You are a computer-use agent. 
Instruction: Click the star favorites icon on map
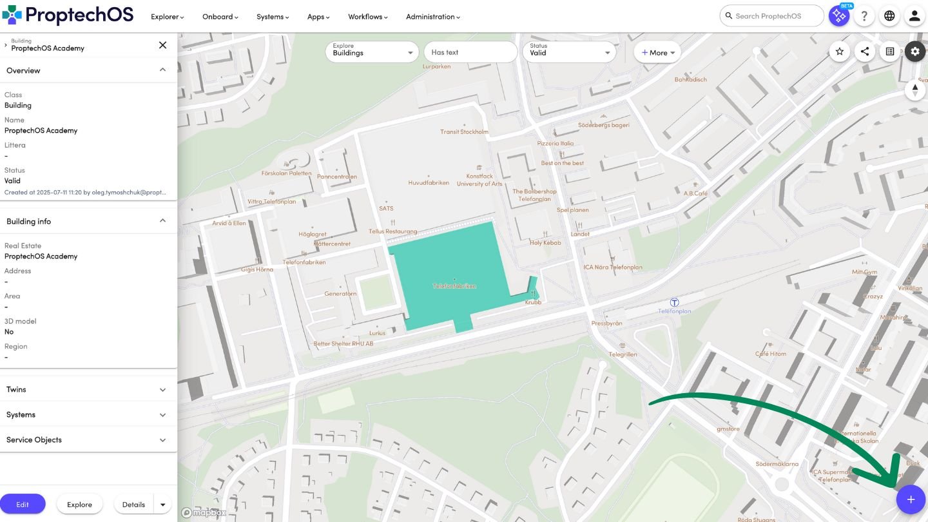(x=840, y=52)
